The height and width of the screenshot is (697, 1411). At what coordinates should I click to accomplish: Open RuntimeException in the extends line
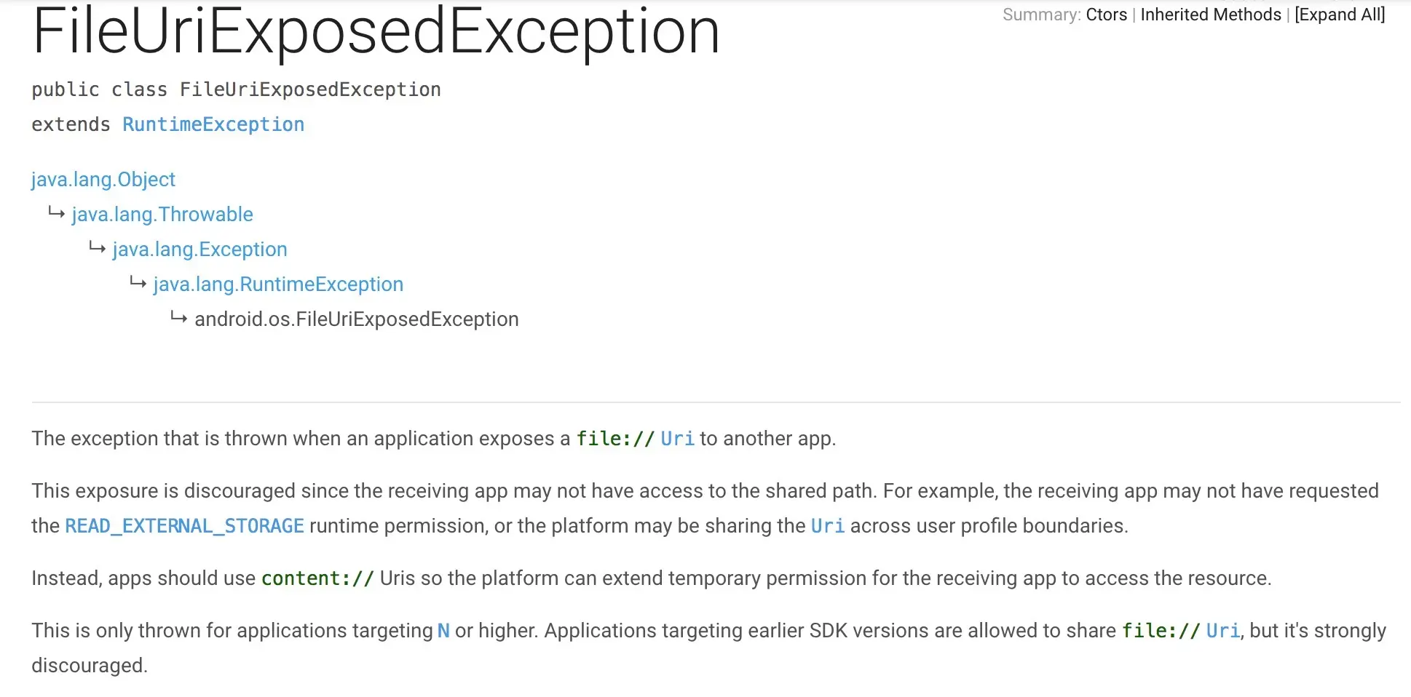[213, 124]
